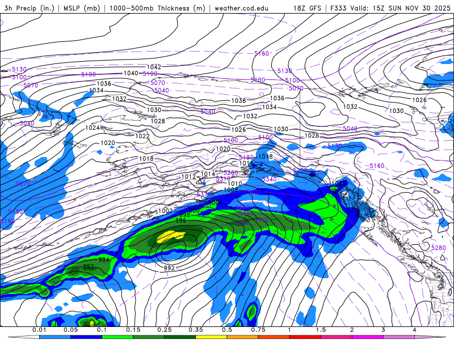Click the '18Z GFS' model run label

tap(307, 8)
